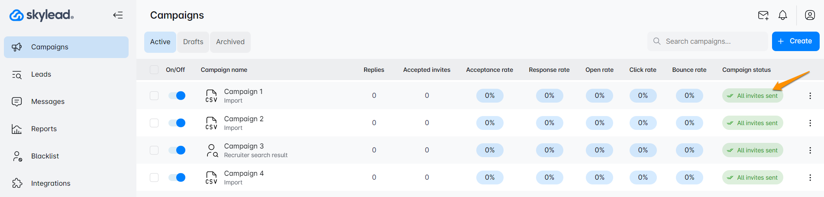Open Integrations in the sidebar
The height and width of the screenshot is (197, 824).
coord(51,184)
